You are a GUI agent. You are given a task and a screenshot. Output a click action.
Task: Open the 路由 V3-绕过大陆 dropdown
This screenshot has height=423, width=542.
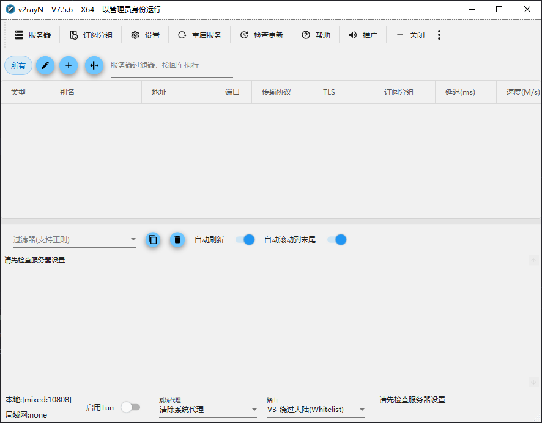click(x=316, y=410)
